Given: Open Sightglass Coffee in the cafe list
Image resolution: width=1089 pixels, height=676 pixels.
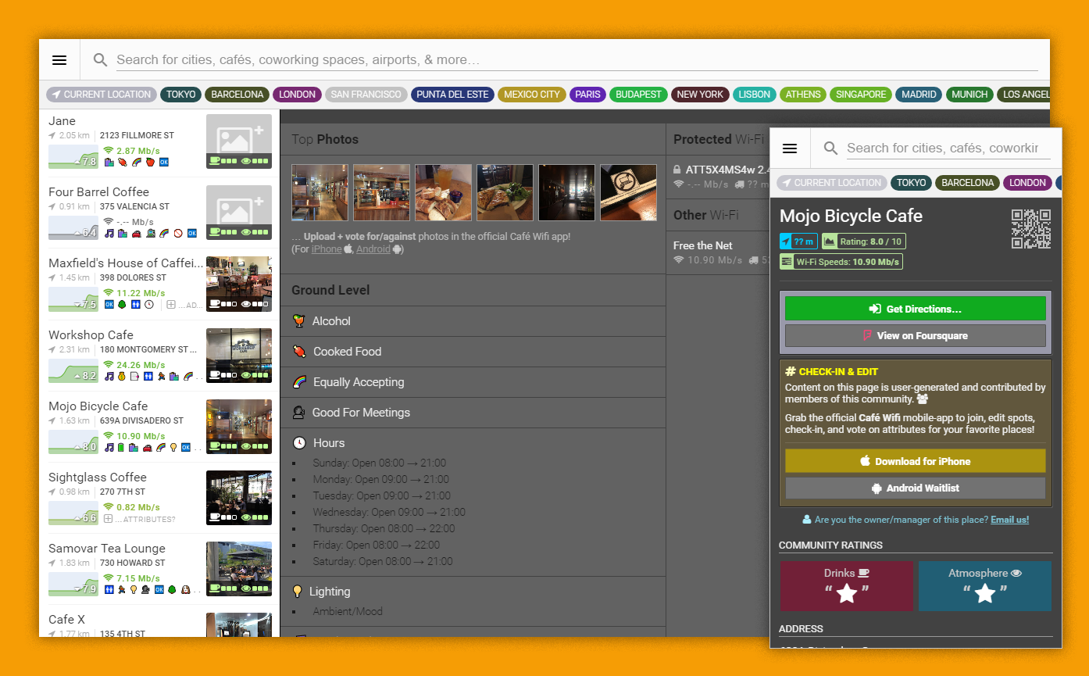Looking at the screenshot, I should pyautogui.click(x=159, y=498).
